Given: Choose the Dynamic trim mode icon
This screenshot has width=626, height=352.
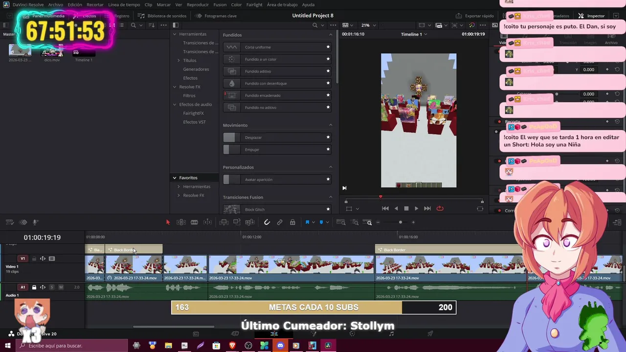Looking at the screenshot, I should 207,222.
